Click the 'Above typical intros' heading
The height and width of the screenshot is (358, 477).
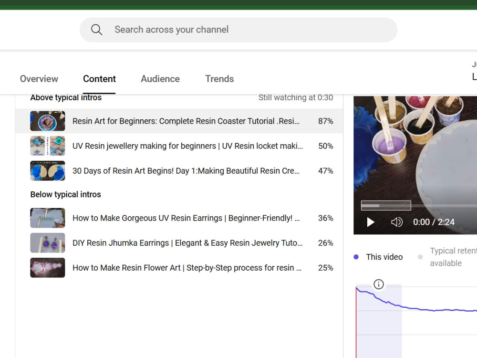point(66,98)
